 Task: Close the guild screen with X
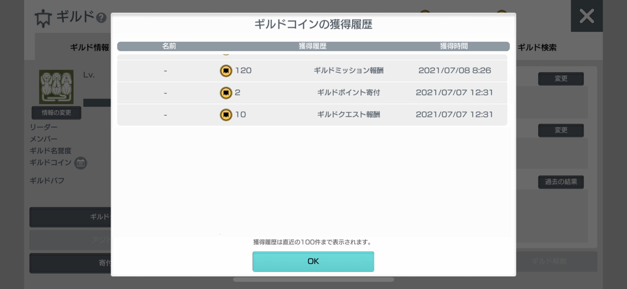click(x=587, y=16)
